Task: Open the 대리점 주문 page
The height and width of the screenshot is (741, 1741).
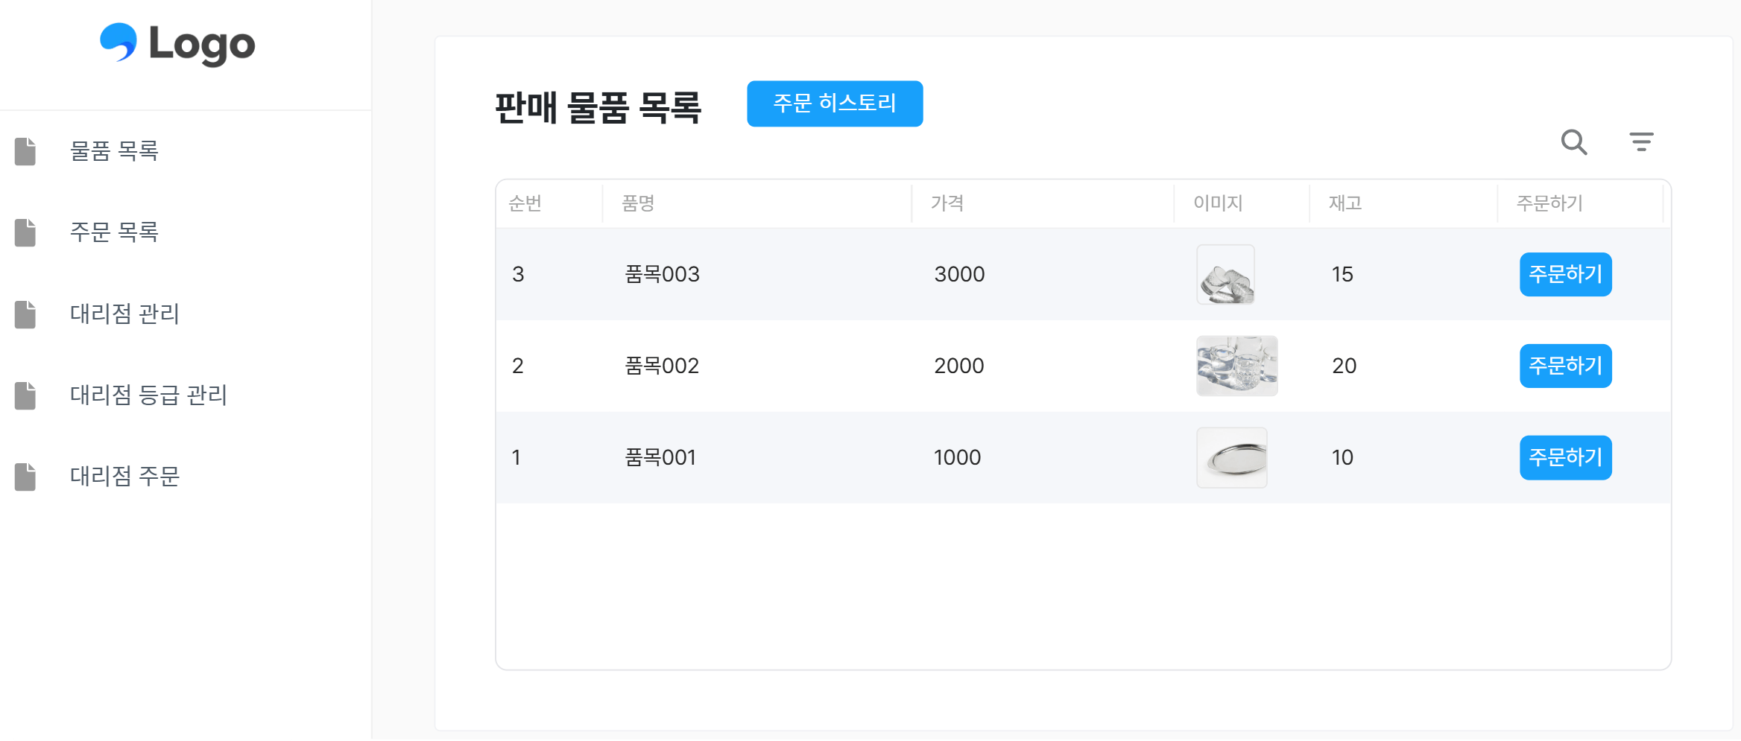Action: pos(124,477)
